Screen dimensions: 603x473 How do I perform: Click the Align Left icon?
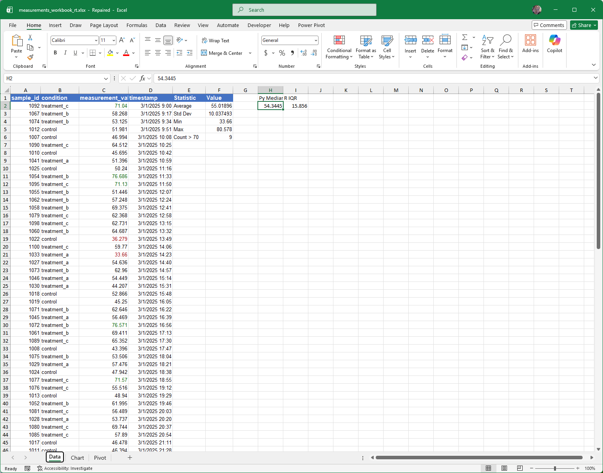click(148, 53)
